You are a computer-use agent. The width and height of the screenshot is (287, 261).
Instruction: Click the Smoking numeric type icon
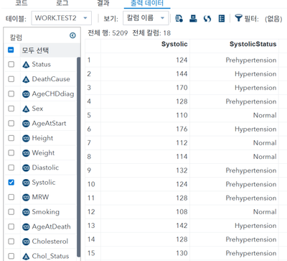point(26,212)
